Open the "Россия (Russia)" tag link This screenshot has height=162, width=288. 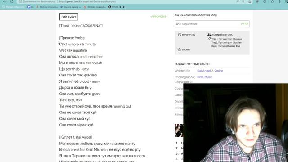pos(226,46)
